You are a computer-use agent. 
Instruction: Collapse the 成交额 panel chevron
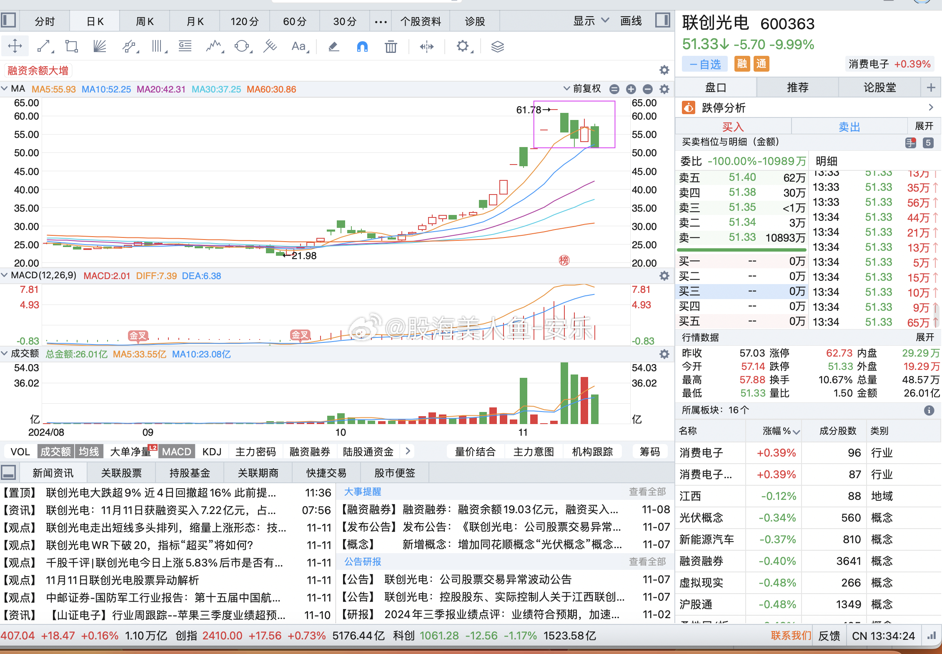(x=5, y=353)
